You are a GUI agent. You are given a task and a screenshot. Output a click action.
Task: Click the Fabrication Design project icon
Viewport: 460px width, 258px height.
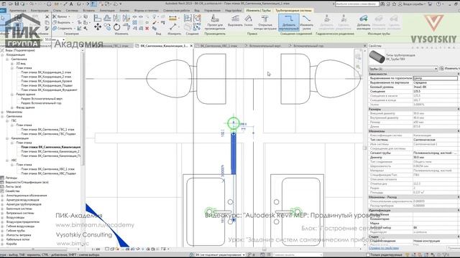coord(215,22)
